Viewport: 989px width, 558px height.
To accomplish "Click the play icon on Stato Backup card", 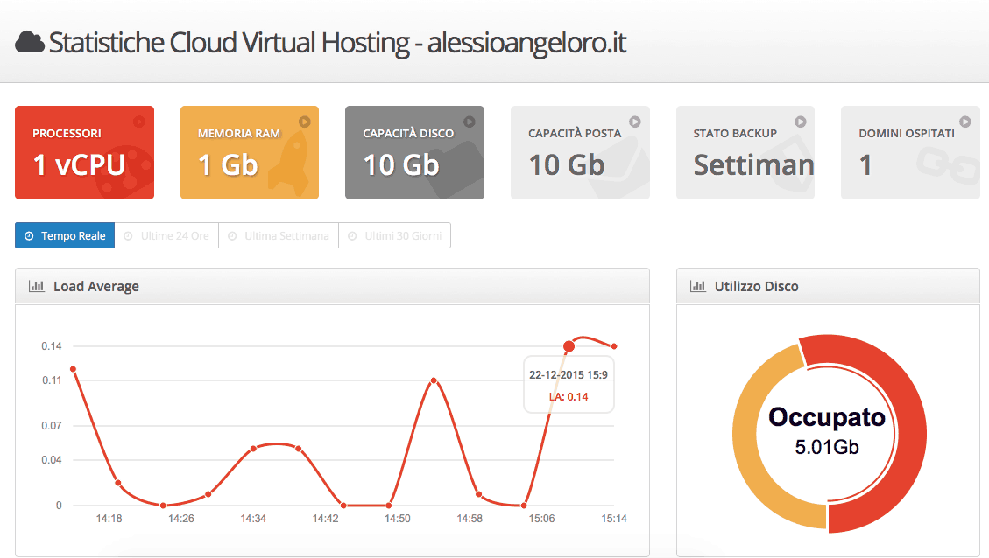I will click(800, 122).
